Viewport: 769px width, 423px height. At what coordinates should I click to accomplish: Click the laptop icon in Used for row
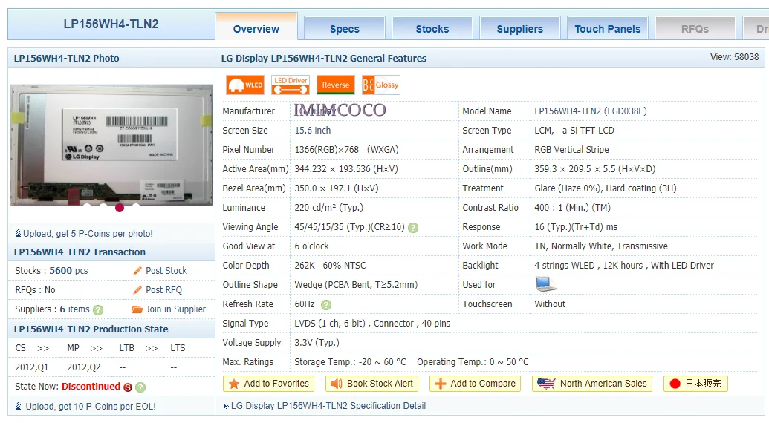545,284
